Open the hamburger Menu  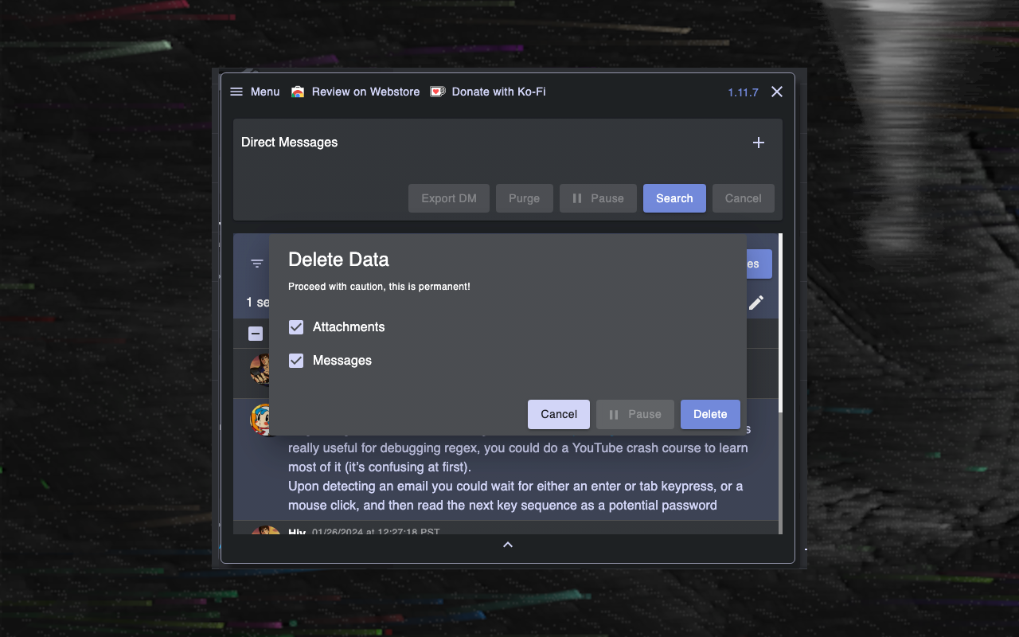(255, 92)
